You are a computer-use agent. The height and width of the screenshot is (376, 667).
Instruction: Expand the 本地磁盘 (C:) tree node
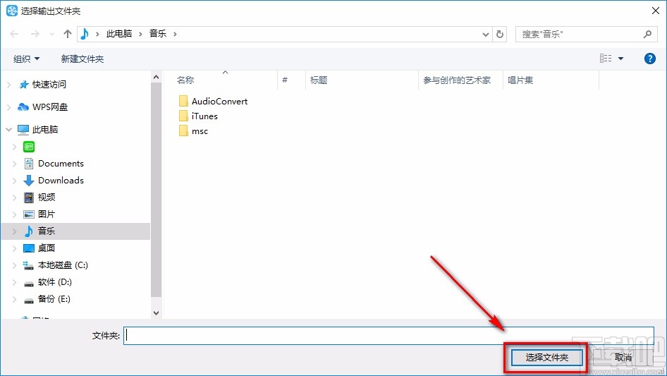pos(15,265)
